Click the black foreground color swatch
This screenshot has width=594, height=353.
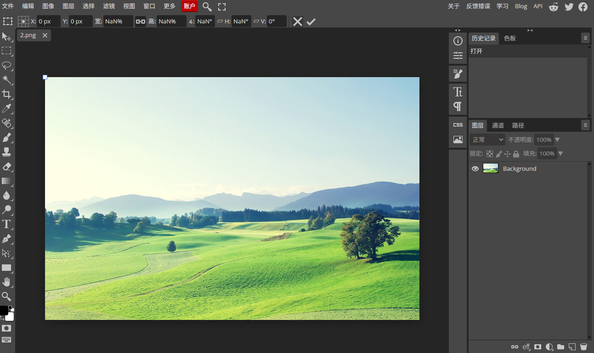[4, 310]
